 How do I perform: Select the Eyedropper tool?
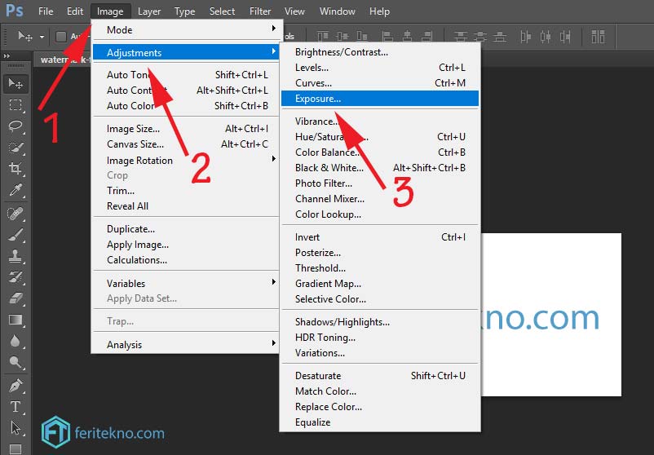[15, 190]
